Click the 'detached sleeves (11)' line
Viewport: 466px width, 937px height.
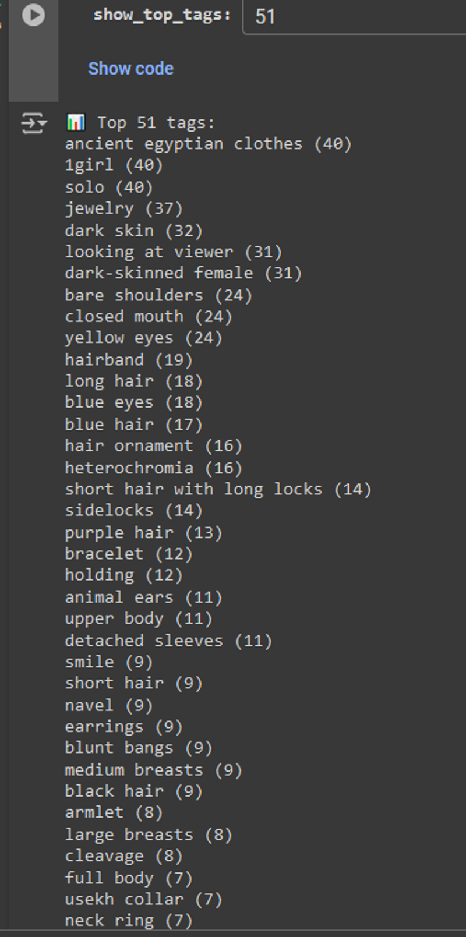tap(168, 641)
